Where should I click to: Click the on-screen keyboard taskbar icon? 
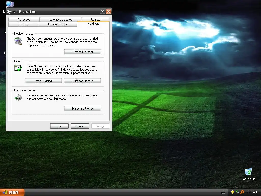(223, 192)
